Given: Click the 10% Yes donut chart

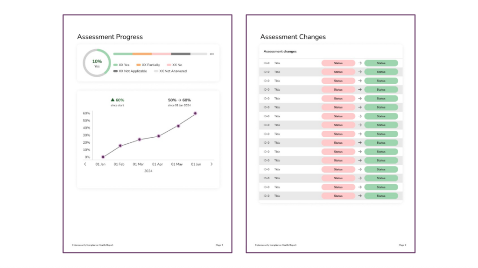Looking at the screenshot, I should pyautogui.click(x=97, y=63).
